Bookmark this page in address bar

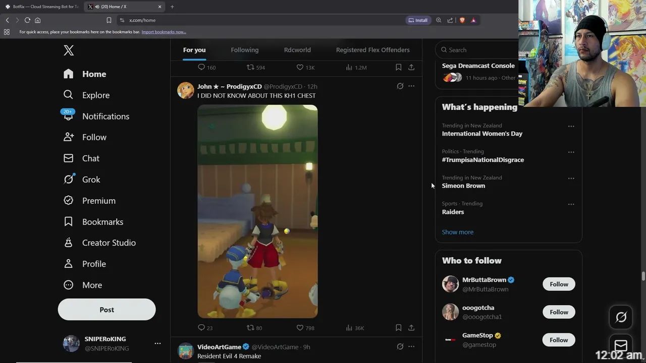click(109, 20)
